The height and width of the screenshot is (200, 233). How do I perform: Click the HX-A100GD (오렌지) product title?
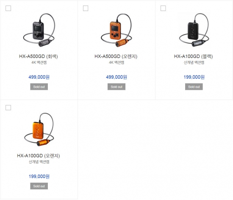(39, 156)
